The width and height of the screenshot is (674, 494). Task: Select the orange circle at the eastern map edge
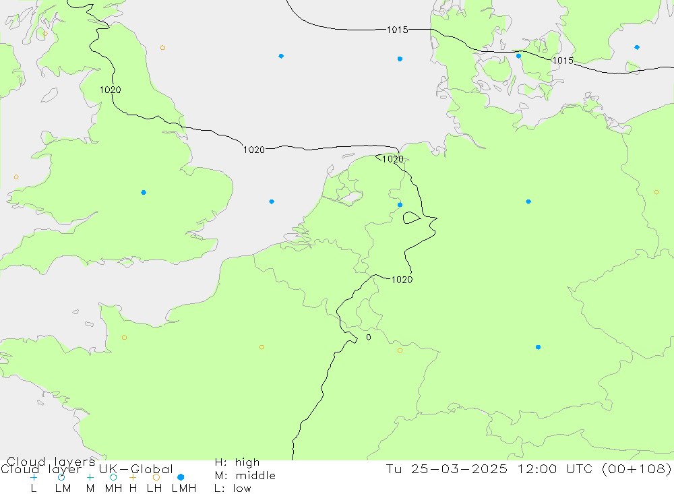[x=656, y=192]
